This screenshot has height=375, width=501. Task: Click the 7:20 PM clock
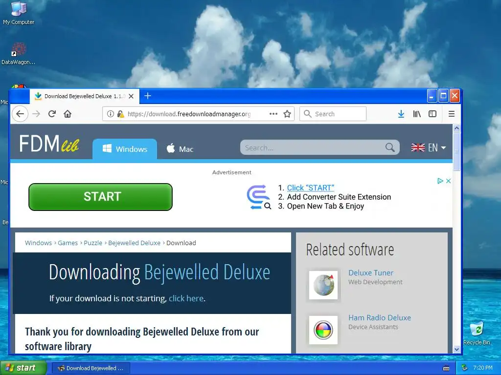(x=483, y=368)
